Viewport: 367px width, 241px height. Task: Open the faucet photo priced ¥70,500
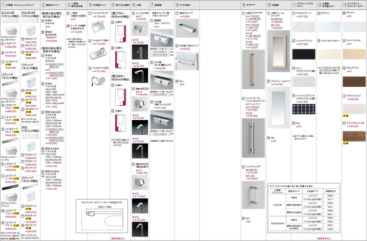140,127
